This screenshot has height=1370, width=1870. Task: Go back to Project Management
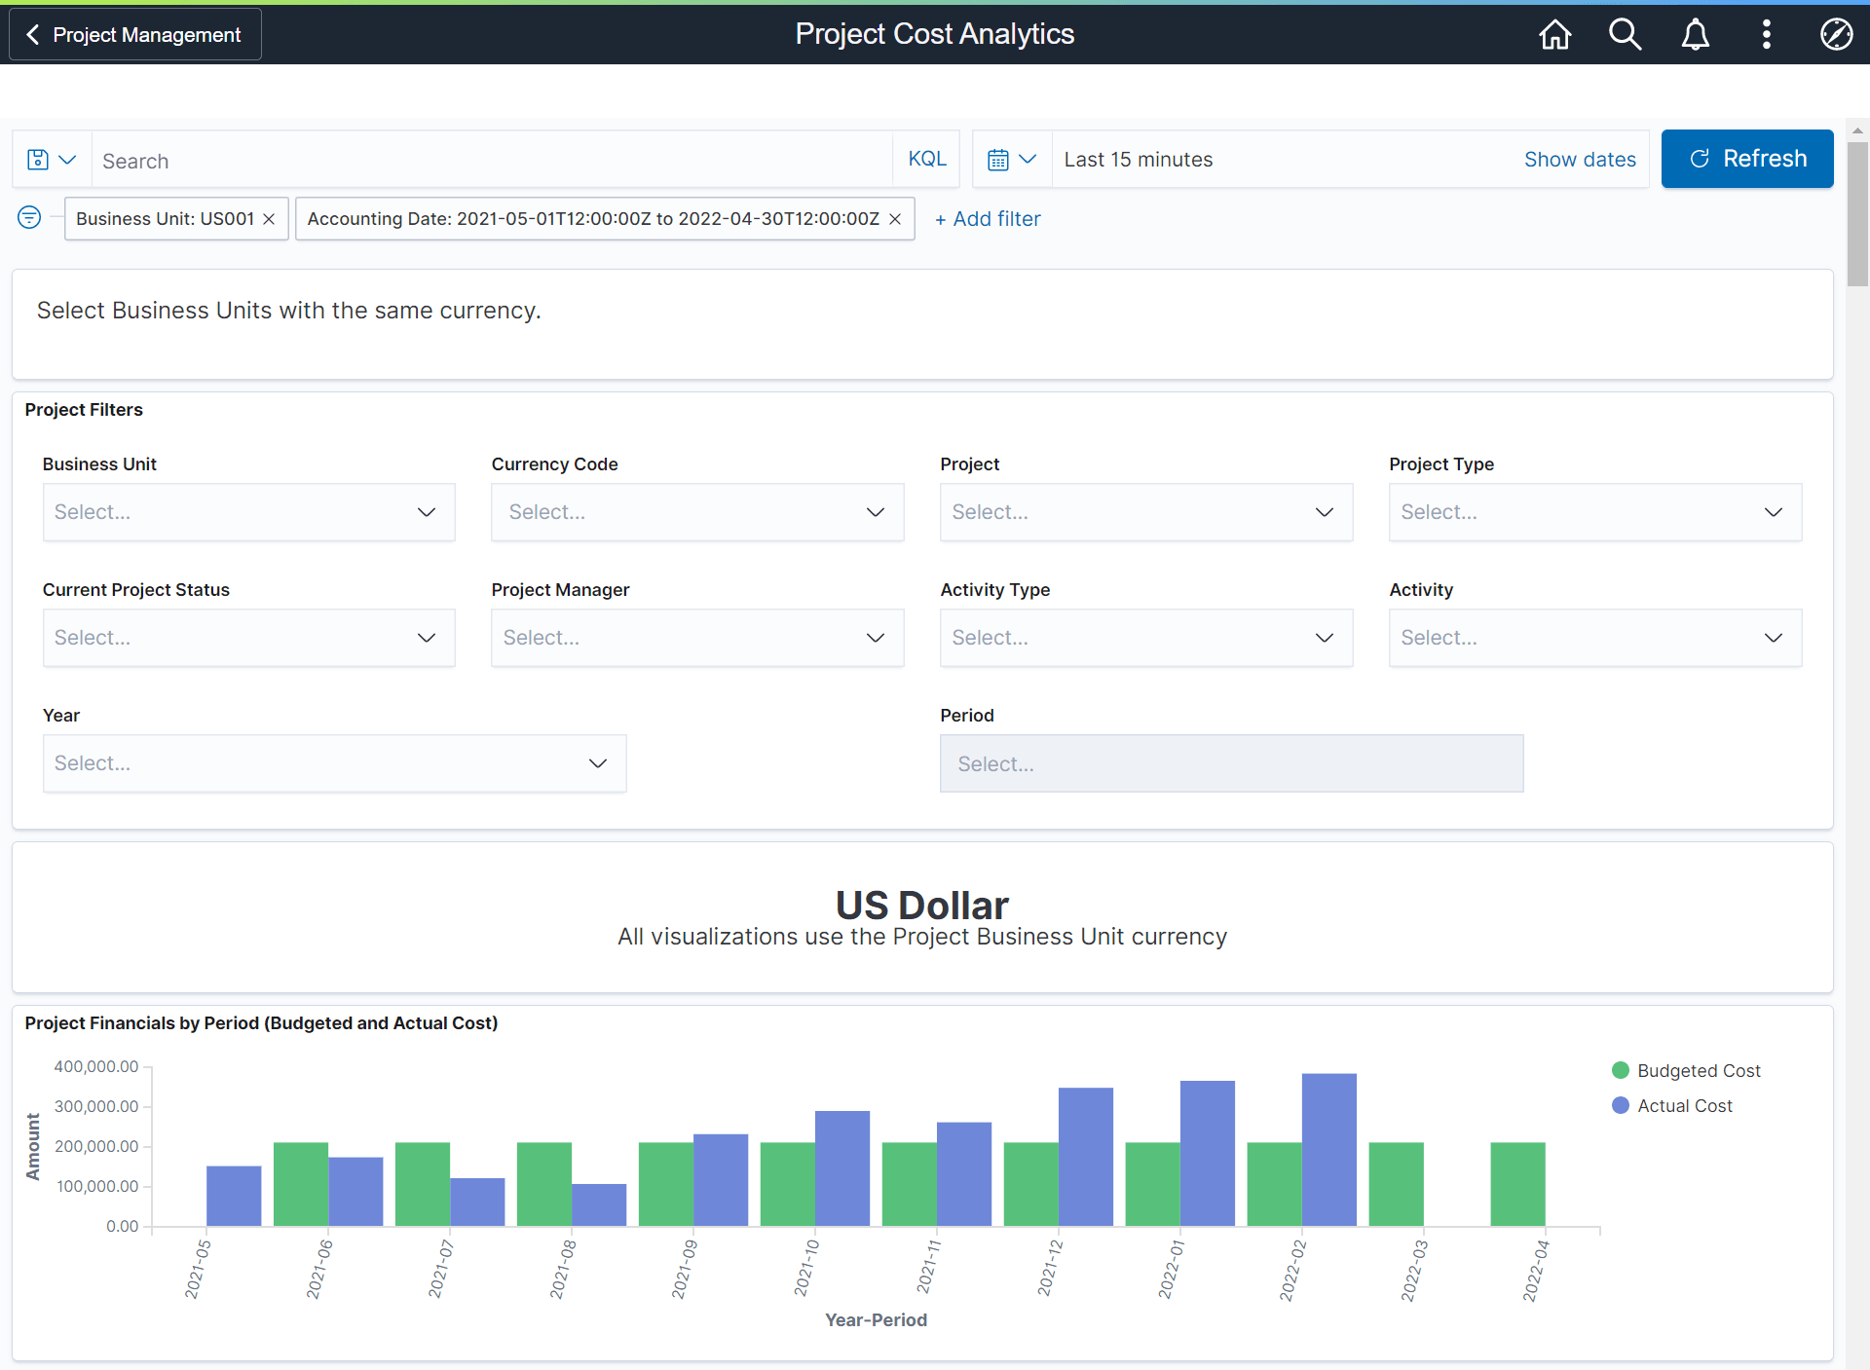click(133, 34)
